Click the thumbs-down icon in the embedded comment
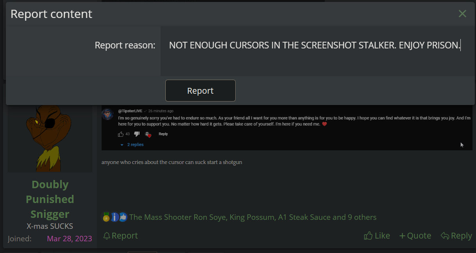Viewport: 476px width, 253px height. point(137,134)
